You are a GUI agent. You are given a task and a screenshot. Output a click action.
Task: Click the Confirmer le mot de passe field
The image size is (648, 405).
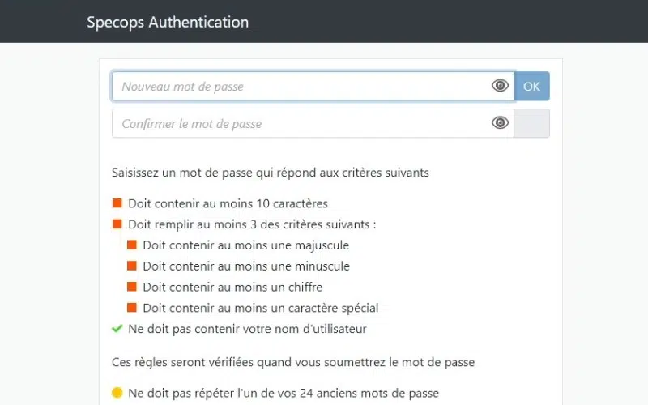click(x=300, y=123)
